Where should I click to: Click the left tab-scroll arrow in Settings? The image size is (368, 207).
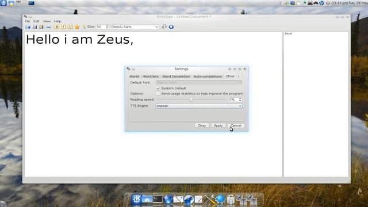coord(239,76)
